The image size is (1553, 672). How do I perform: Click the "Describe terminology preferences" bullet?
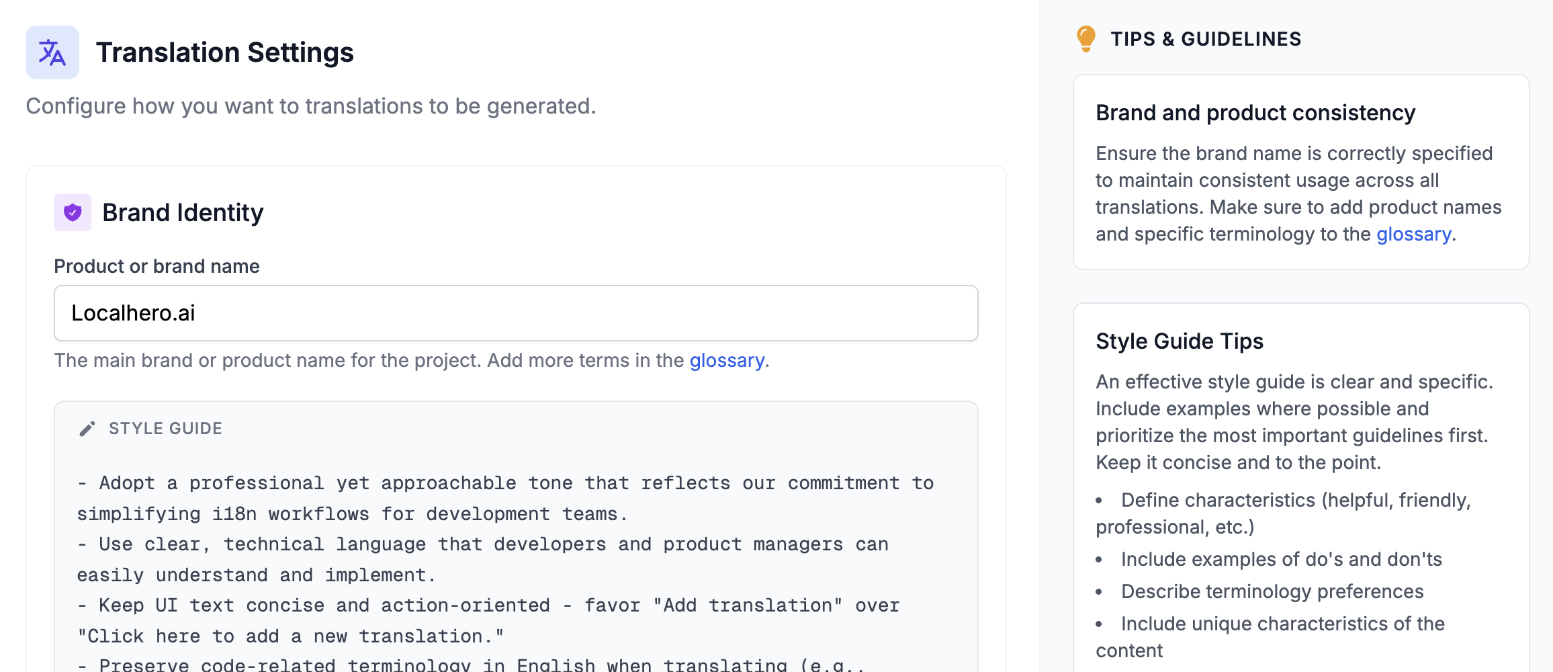[1272, 591]
